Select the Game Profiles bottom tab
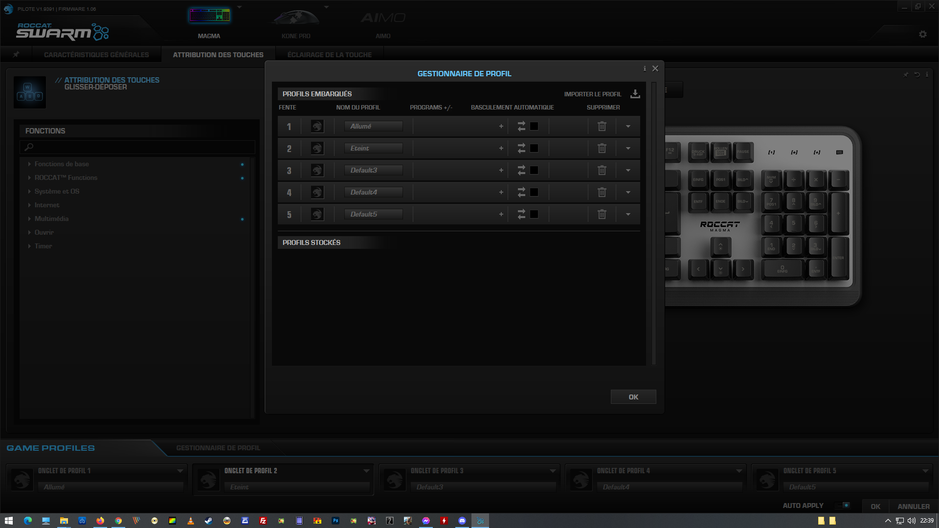939x528 pixels. [51, 448]
